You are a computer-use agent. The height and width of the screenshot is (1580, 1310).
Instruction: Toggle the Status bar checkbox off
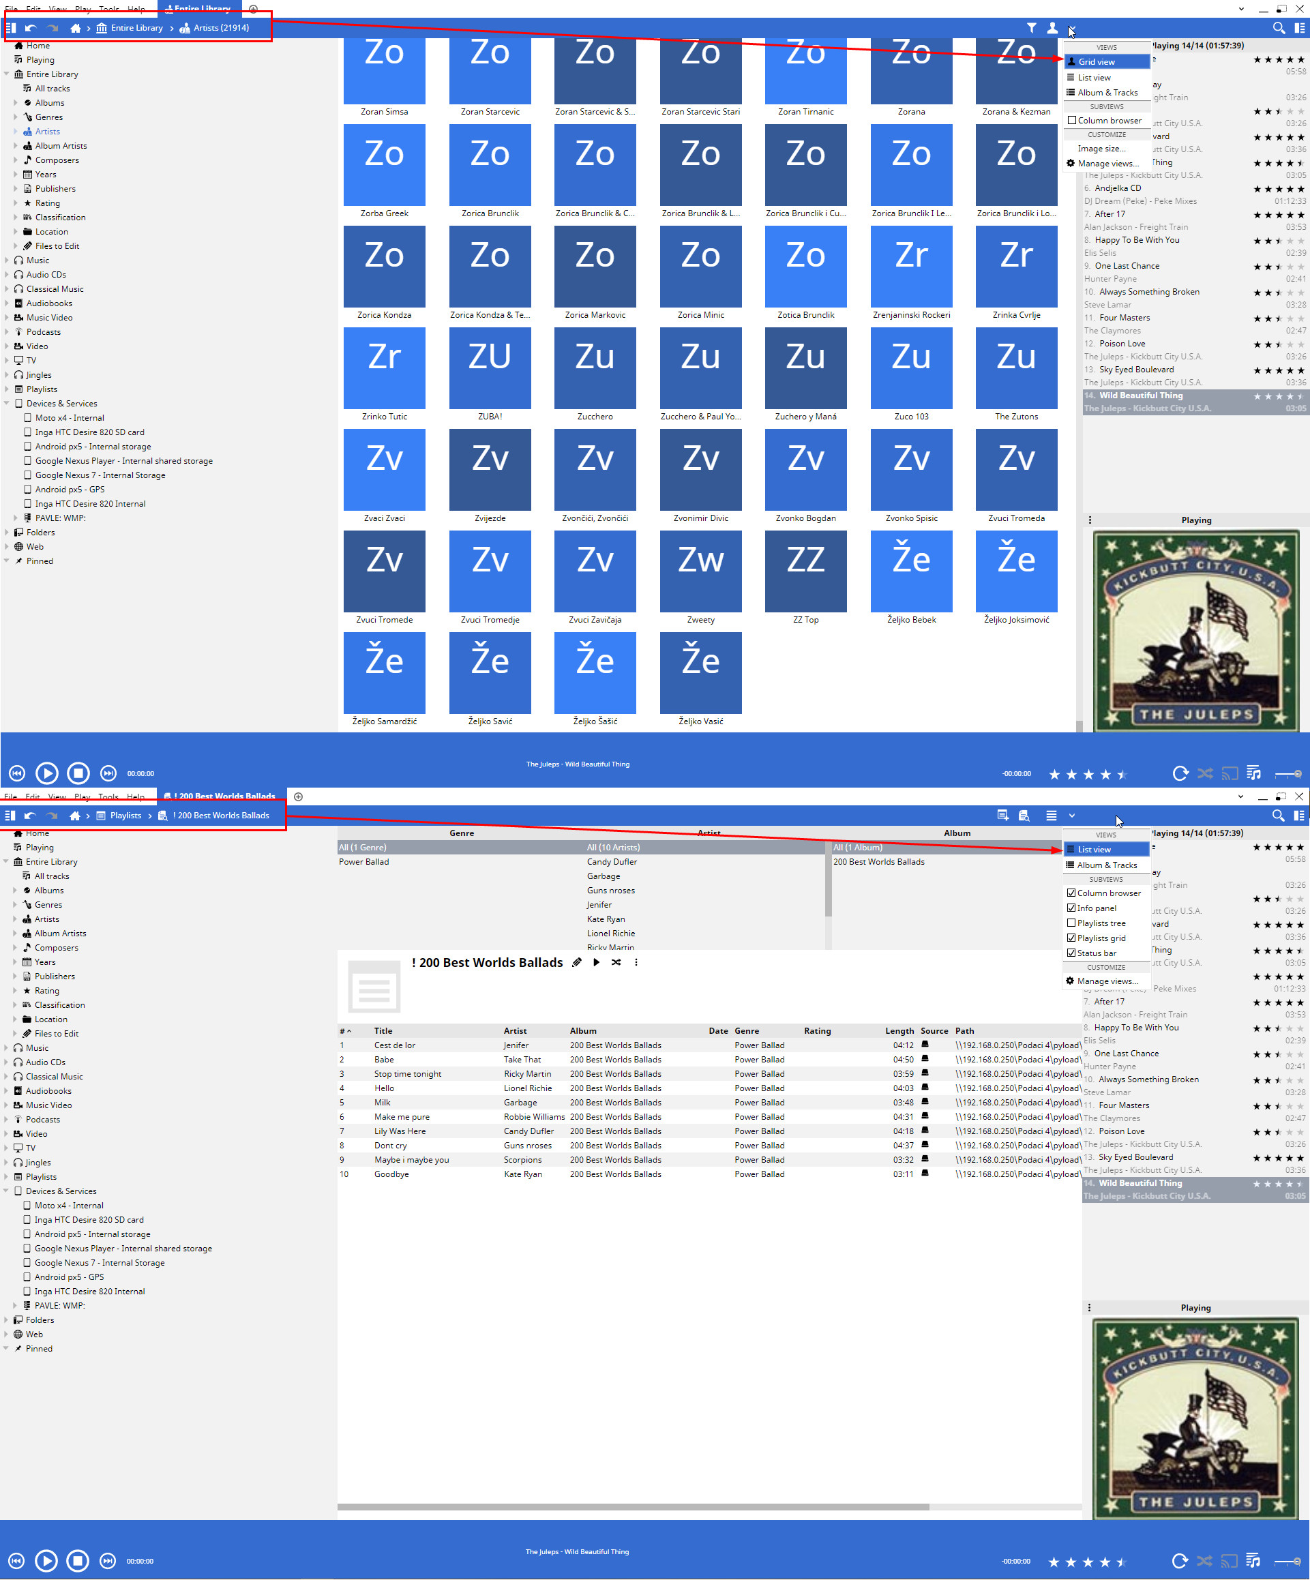[x=1071, y=953]
